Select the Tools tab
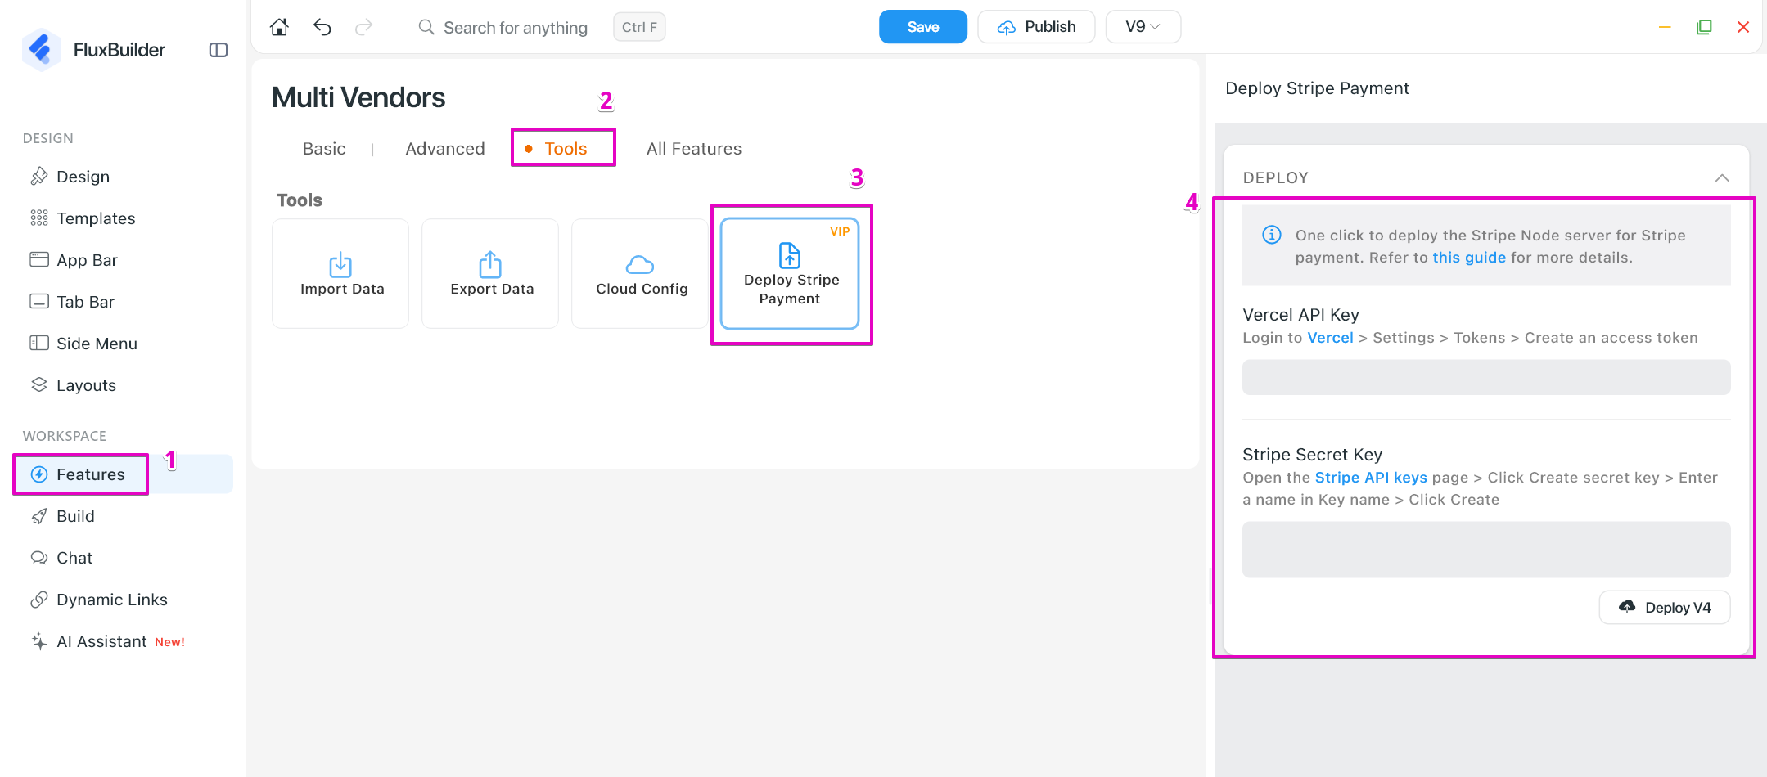The height and width of the screenshot is (777, 1767). coord(565,149)
